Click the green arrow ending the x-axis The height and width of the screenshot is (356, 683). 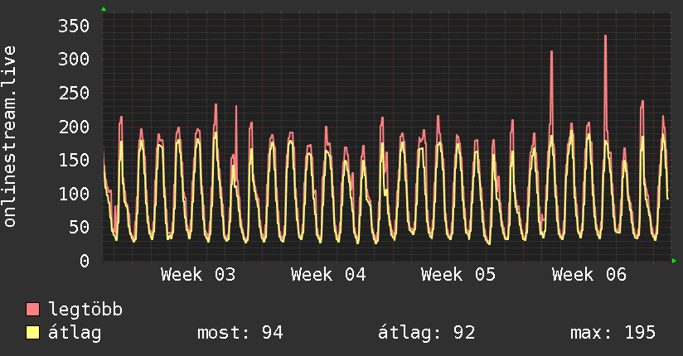[x=676, y=261]
